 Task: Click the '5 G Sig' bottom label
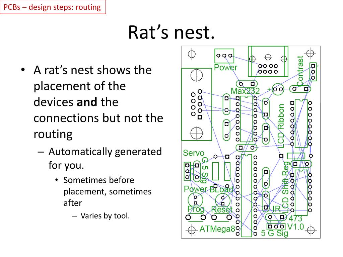(275, 233)
